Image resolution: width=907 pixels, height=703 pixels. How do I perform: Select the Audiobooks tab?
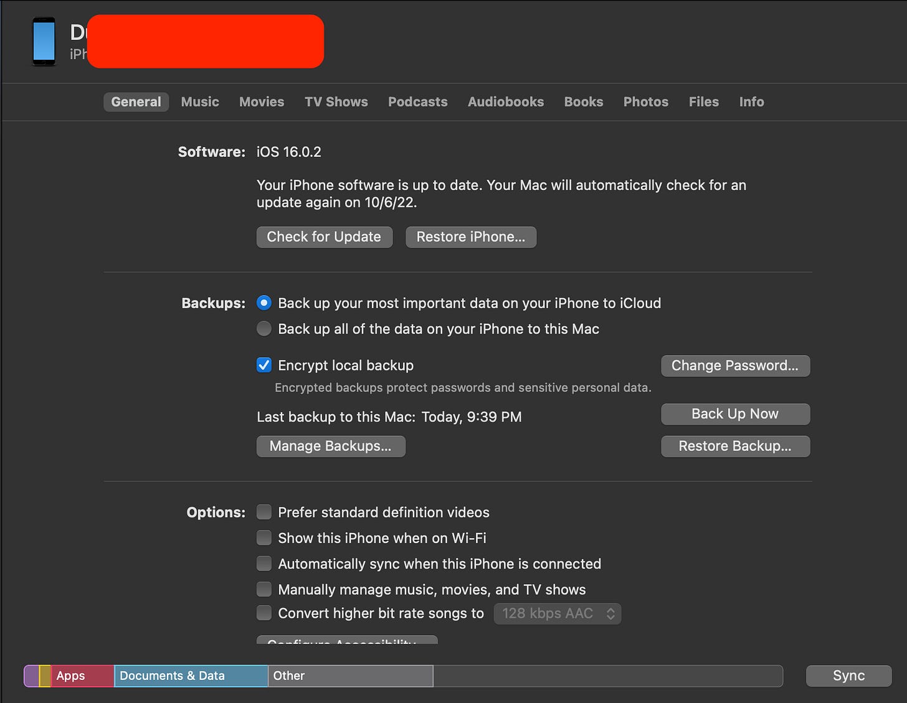506,101
